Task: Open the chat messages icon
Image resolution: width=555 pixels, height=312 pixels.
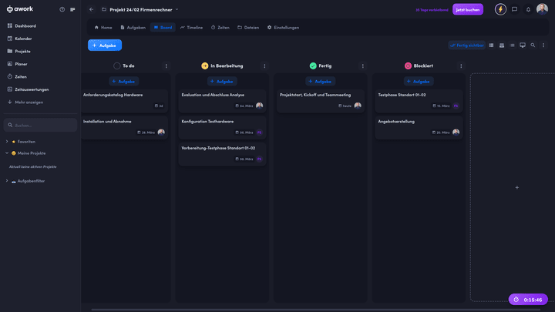Action: (514, 9)
